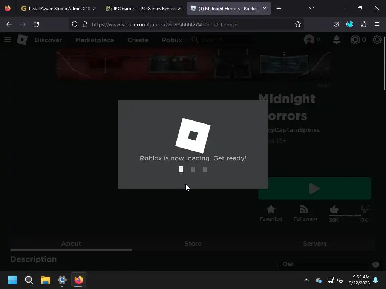The width and height of the screenshot is (386, 289).
Task: Open the Chat bar
Action: point(329,264)
